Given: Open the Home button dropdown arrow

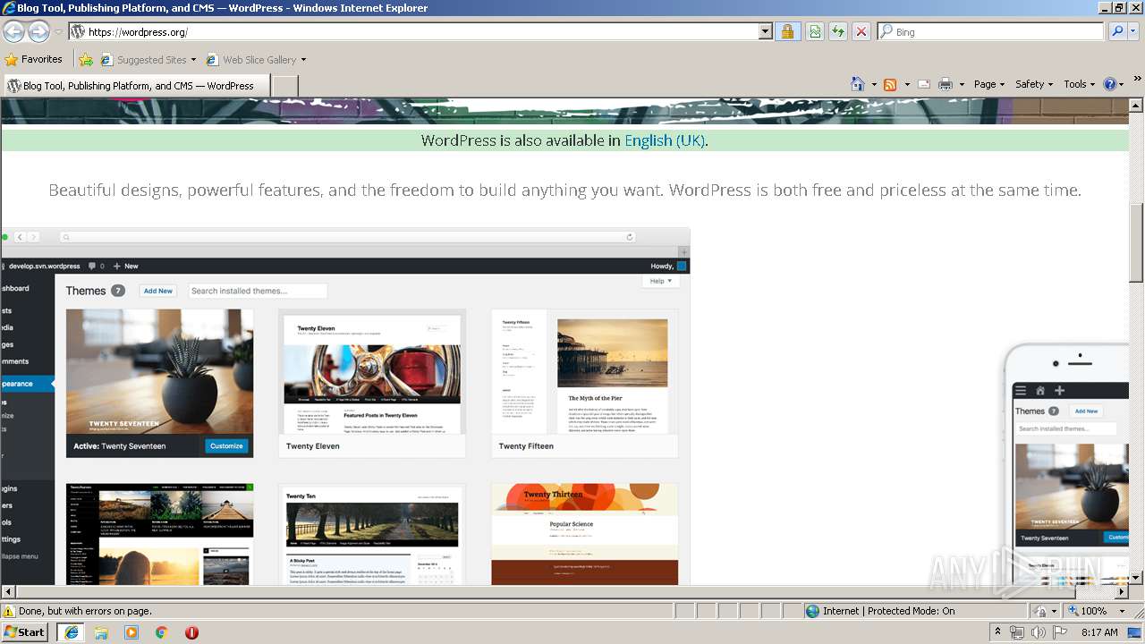Looking at the screenshot, I should [873, 85].
